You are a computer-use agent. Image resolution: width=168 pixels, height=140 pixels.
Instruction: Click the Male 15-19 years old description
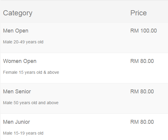[23, 133]
